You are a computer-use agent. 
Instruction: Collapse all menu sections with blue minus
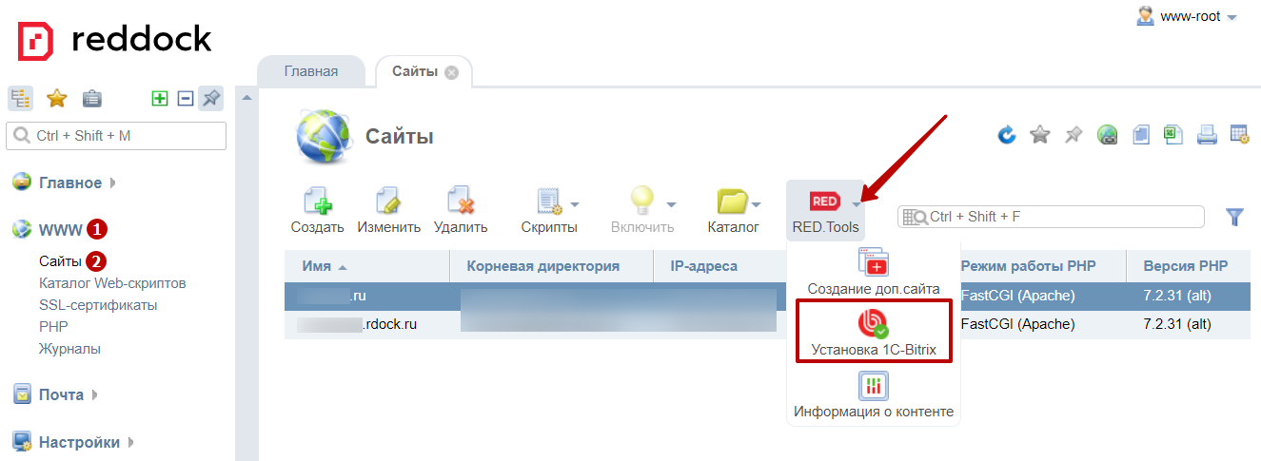[186, 98]
